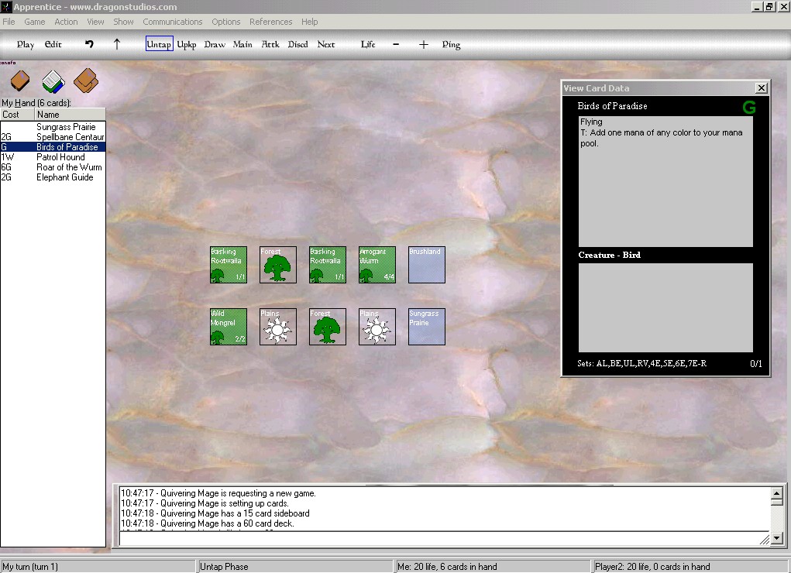Click the brown library deck icon

point(20,81)
